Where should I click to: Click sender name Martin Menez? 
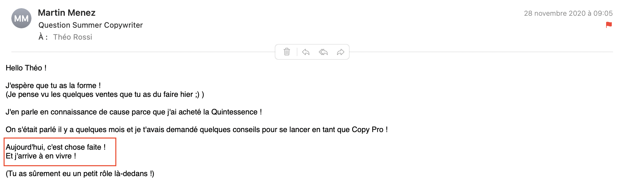(x=67, y=13)
